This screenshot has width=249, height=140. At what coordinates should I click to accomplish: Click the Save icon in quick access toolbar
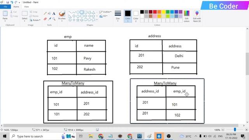click(8, 2)
